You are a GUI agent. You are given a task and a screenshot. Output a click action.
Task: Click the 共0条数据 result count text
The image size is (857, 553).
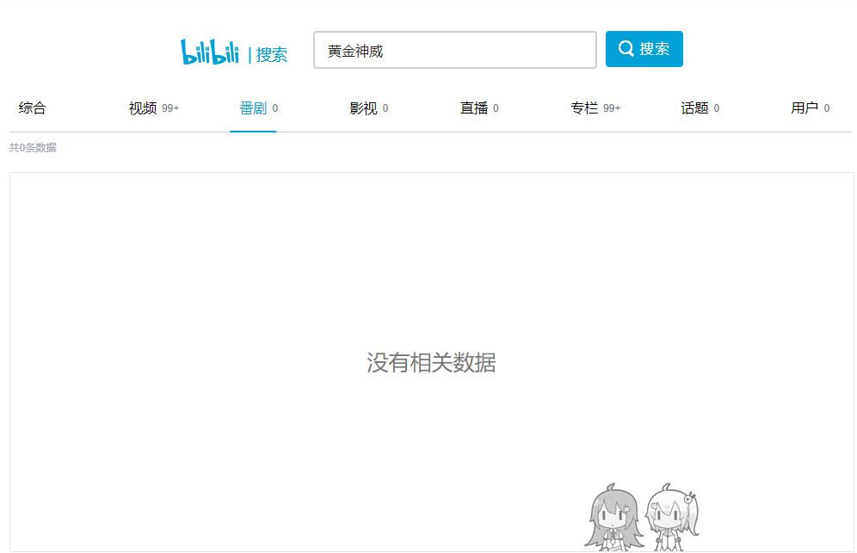31,148
